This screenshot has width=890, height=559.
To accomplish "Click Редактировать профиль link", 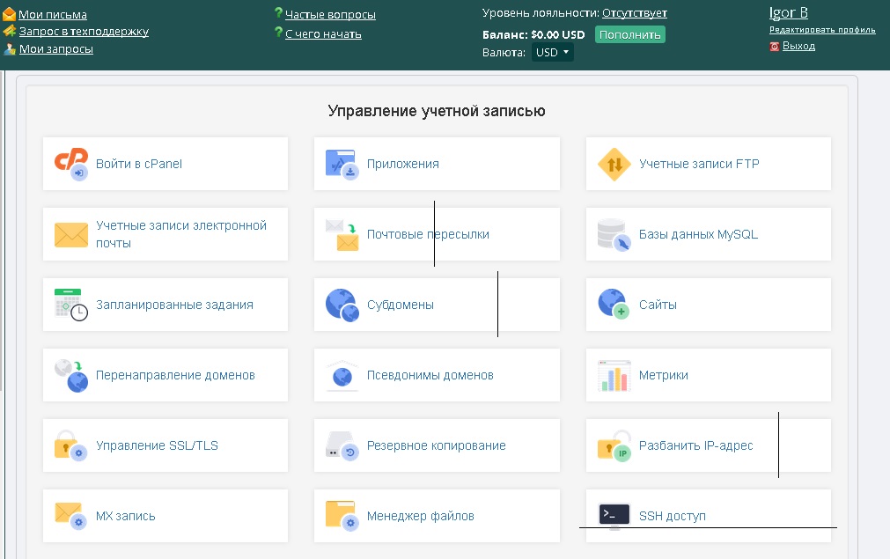I will tap(822, 30).
